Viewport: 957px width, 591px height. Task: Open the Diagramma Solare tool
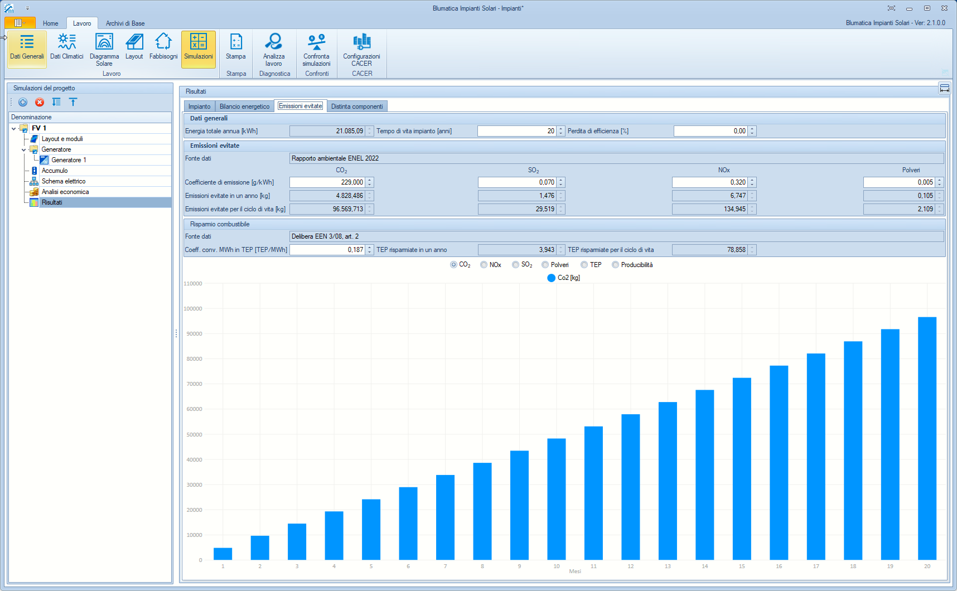click(104, 49)
